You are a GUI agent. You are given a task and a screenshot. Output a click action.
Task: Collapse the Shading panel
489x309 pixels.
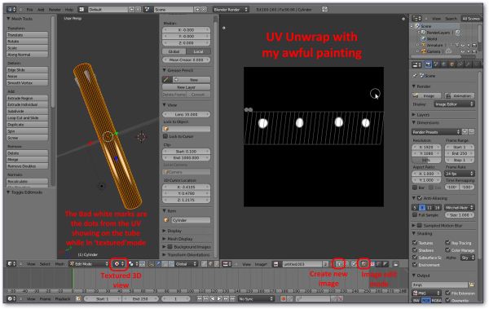pos(422,233)
